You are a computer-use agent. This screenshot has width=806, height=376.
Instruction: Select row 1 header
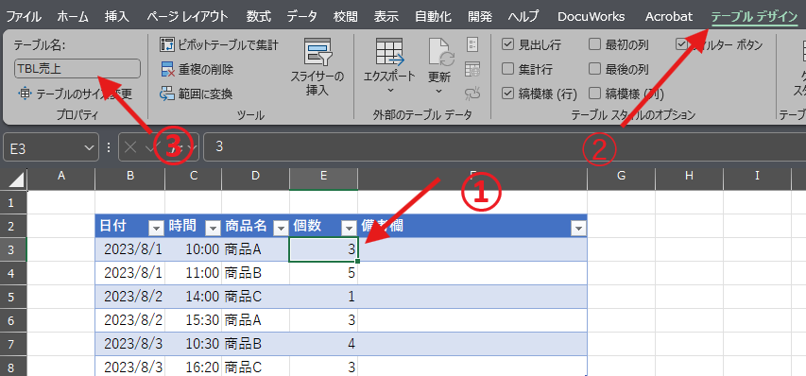pyautogui.click(x=13, y=202)
